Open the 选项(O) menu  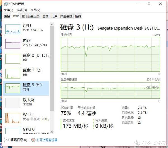coord(22,10)
